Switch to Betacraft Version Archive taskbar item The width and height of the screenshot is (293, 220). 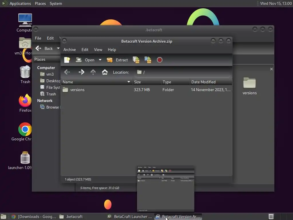click(x=178, y=217)
